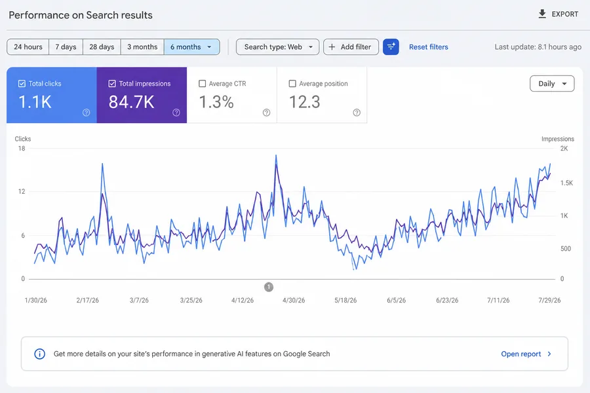590x393 pixels.
Task: Click the Reset filters link
Action: (429, 47)
